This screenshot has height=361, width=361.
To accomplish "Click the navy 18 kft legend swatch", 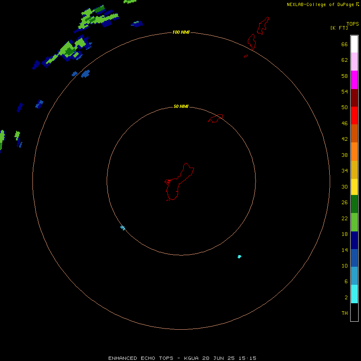I will (x=354, y=240).
